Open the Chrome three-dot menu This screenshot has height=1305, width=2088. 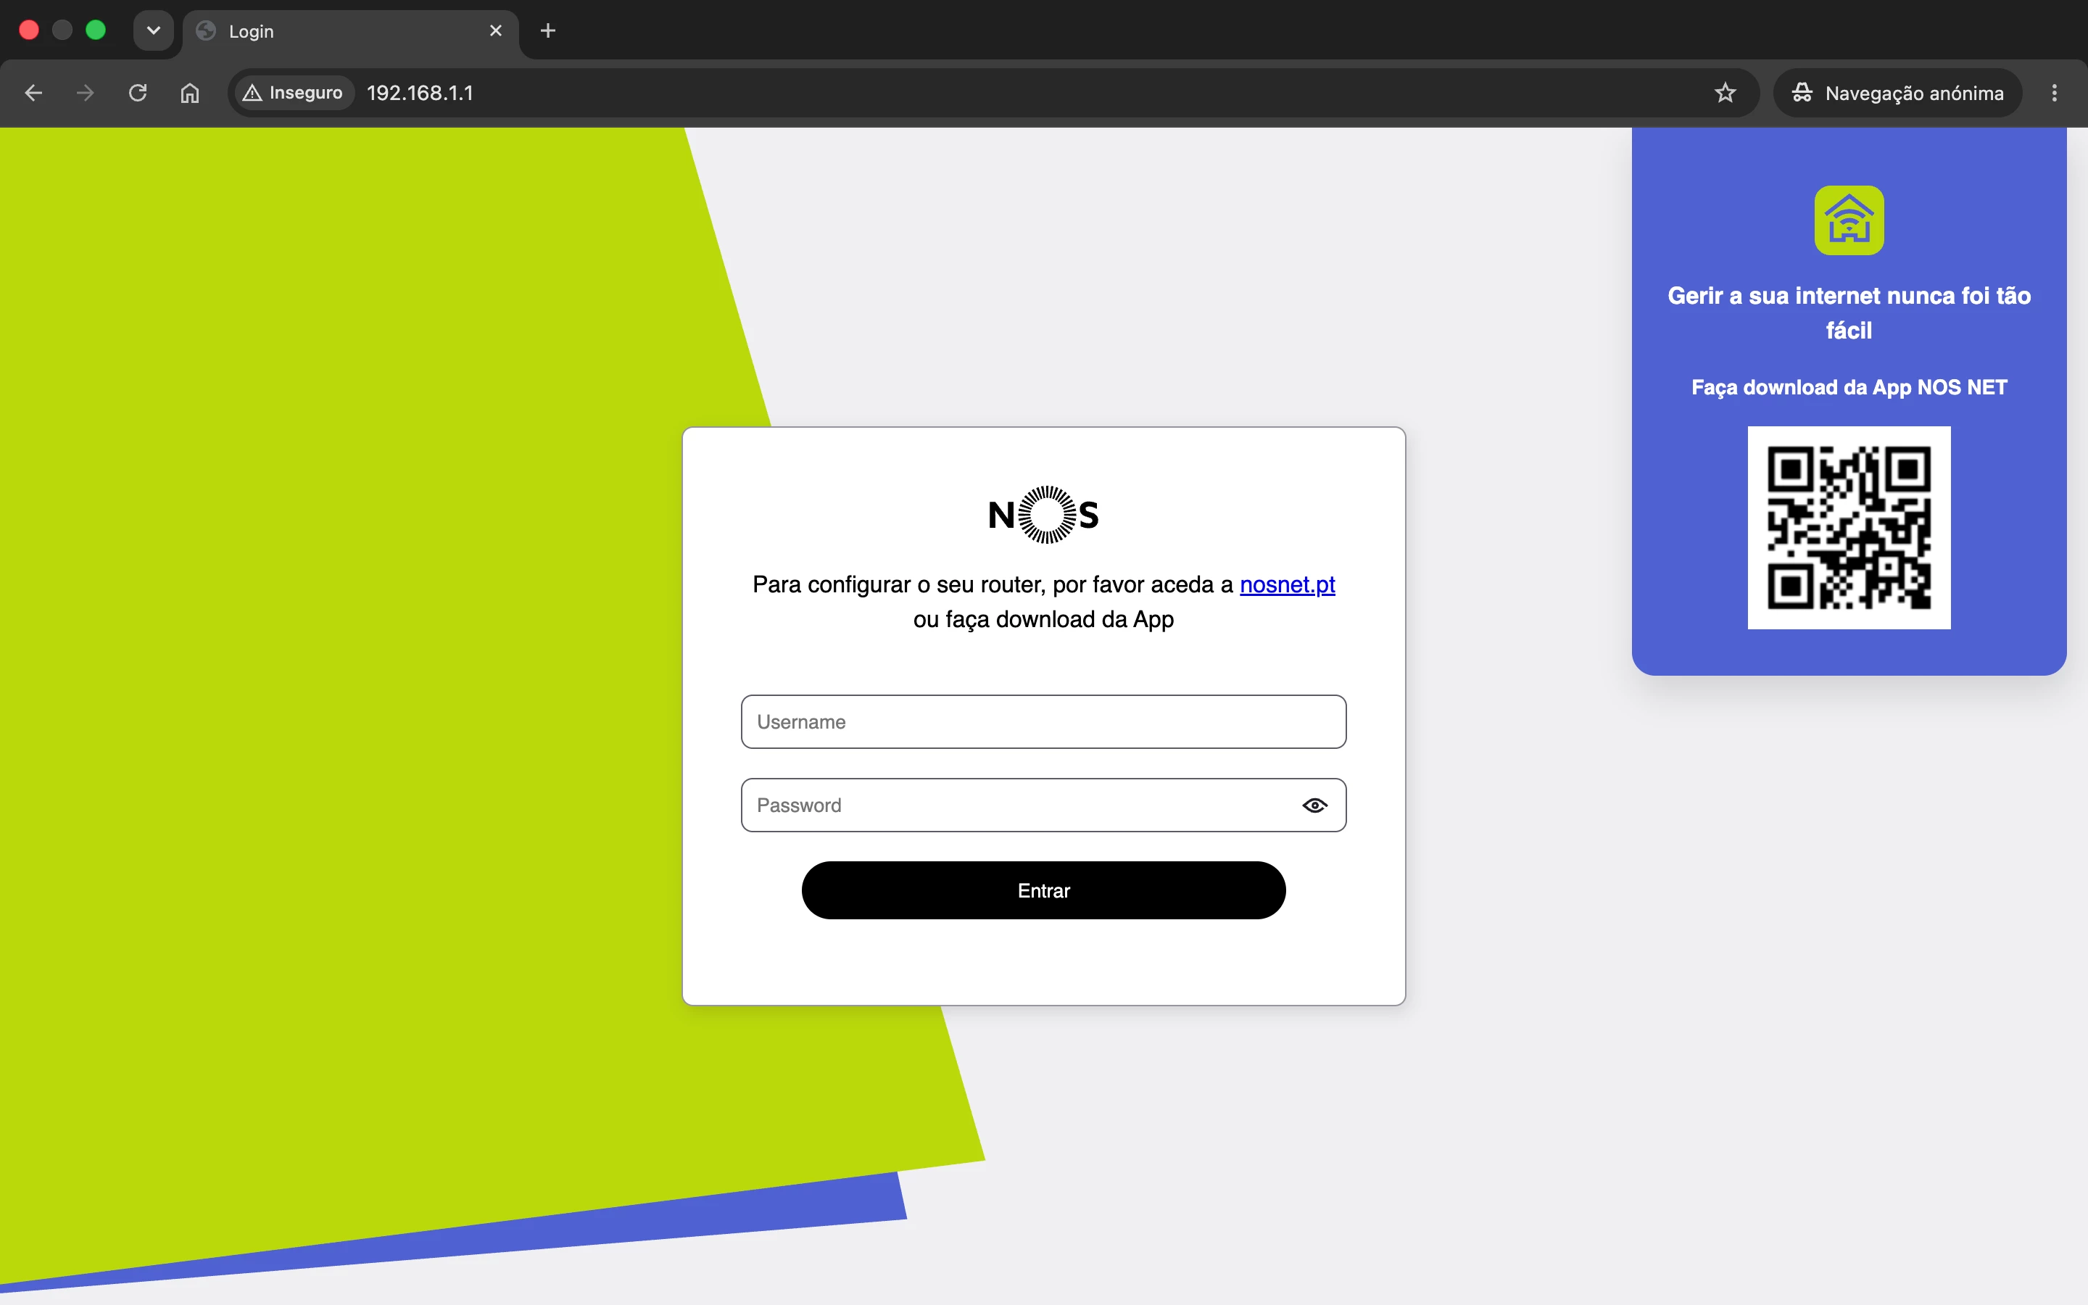(2055, 94)
